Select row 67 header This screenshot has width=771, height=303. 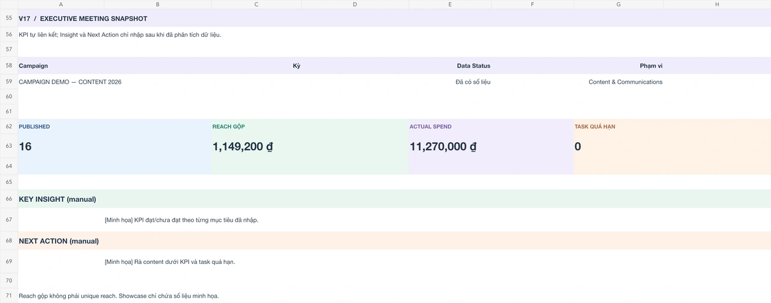[9, 220]
